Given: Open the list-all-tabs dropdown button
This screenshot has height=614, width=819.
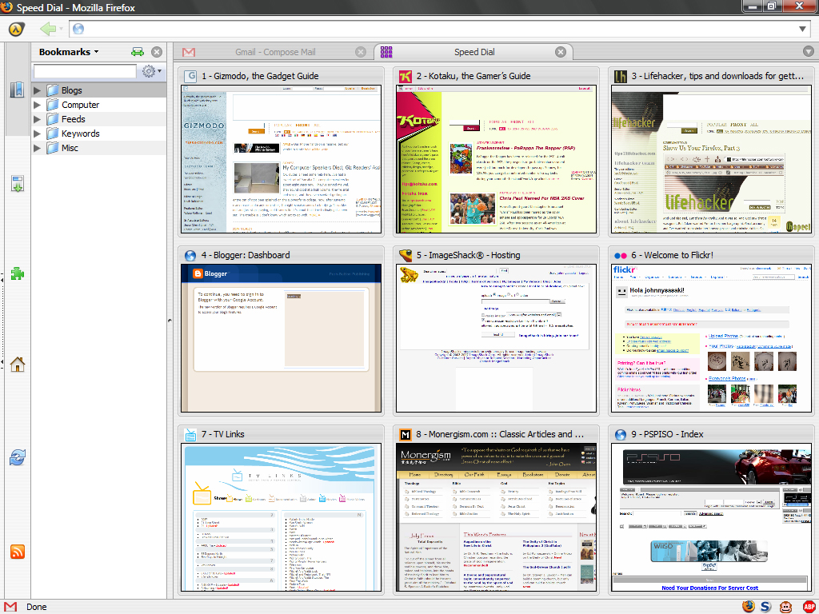Looking at the screenshot, I should [808, 50].
